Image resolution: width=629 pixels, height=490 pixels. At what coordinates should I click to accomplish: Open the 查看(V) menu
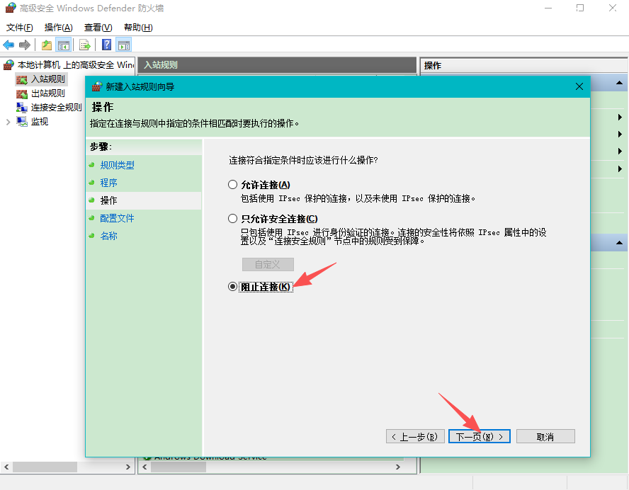pos(98,27)
